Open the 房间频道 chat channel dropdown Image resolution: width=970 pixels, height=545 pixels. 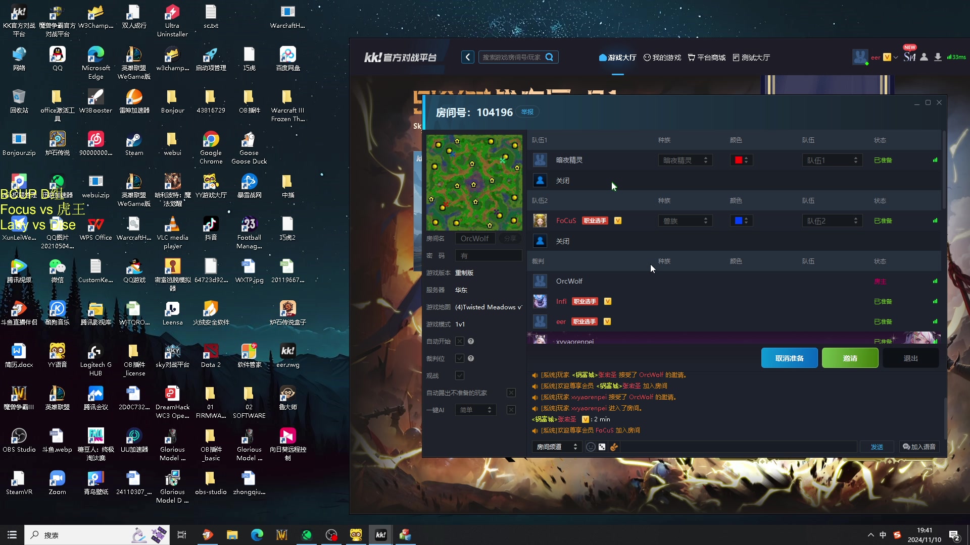[556, 447]
